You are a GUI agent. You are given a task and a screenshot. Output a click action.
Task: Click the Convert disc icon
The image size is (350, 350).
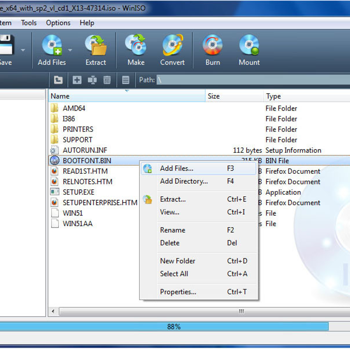tap(172, 45)
